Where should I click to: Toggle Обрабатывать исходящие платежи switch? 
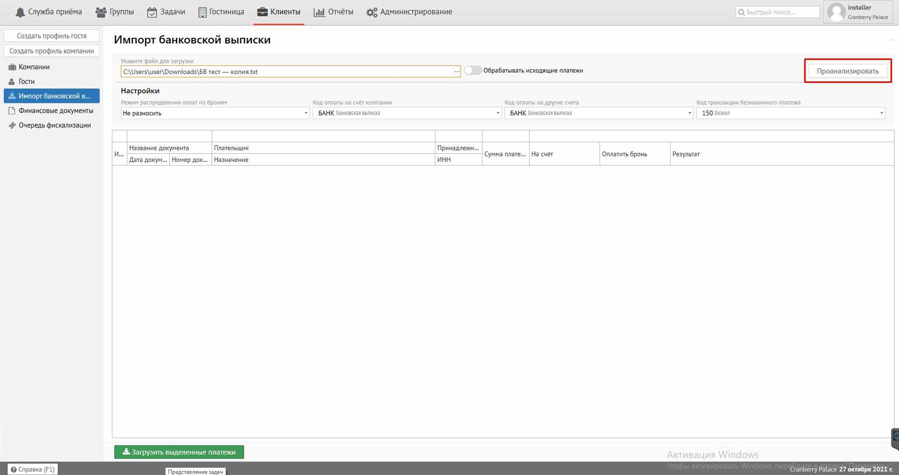(x=472, y=70)
